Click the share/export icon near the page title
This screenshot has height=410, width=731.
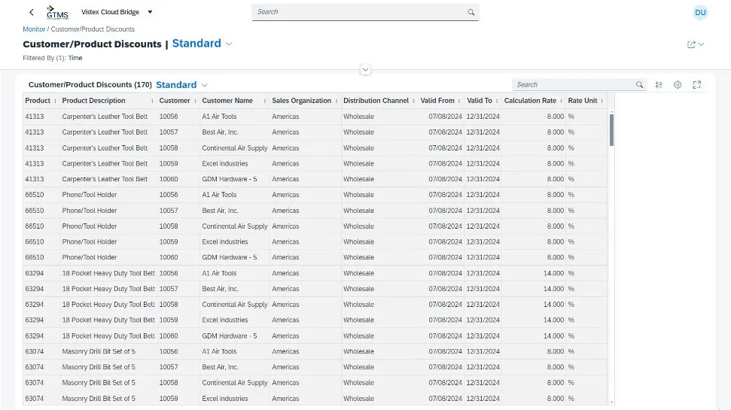click(x=691, y=44)
